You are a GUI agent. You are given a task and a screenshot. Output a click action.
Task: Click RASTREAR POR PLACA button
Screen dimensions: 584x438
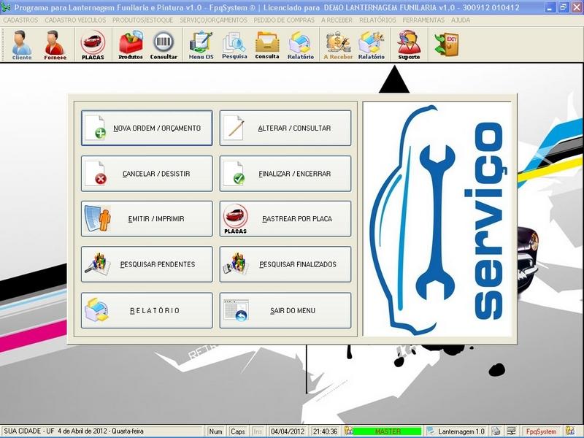285,218
